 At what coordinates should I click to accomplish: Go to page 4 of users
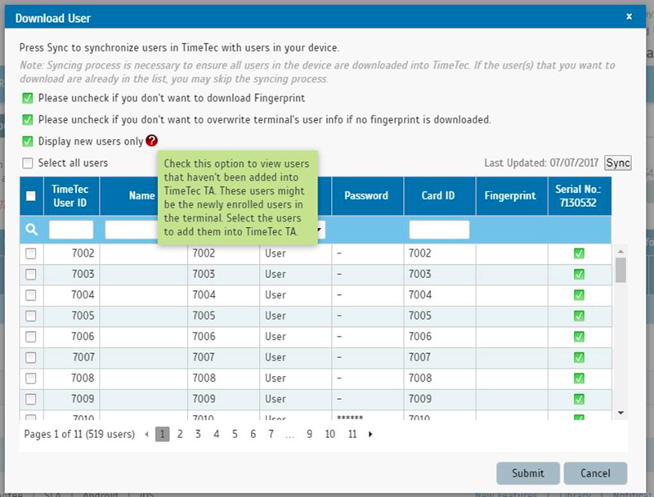pos(217,434)
